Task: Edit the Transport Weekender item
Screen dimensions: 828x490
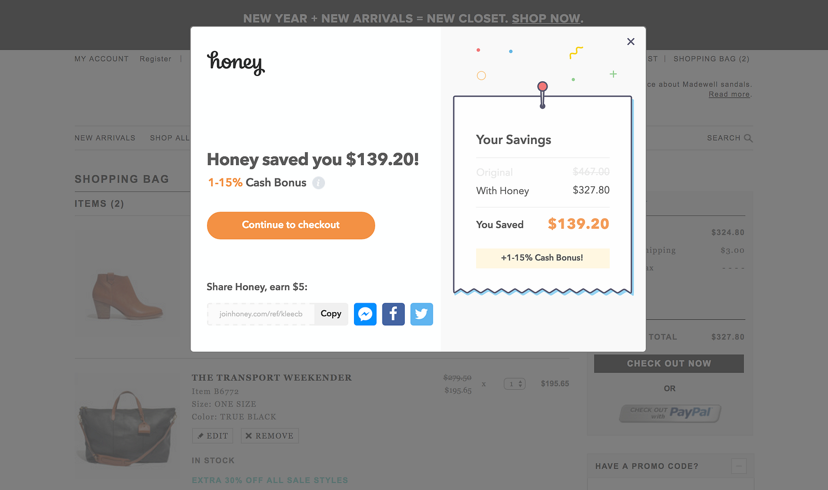Action: tap(213, 436)
